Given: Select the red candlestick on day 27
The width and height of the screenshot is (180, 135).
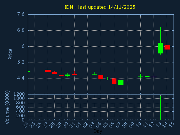Looking at the screenshot, I should (x=48, y=71).
